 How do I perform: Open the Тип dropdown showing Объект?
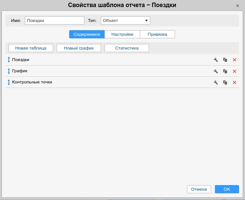pos(125,20)
